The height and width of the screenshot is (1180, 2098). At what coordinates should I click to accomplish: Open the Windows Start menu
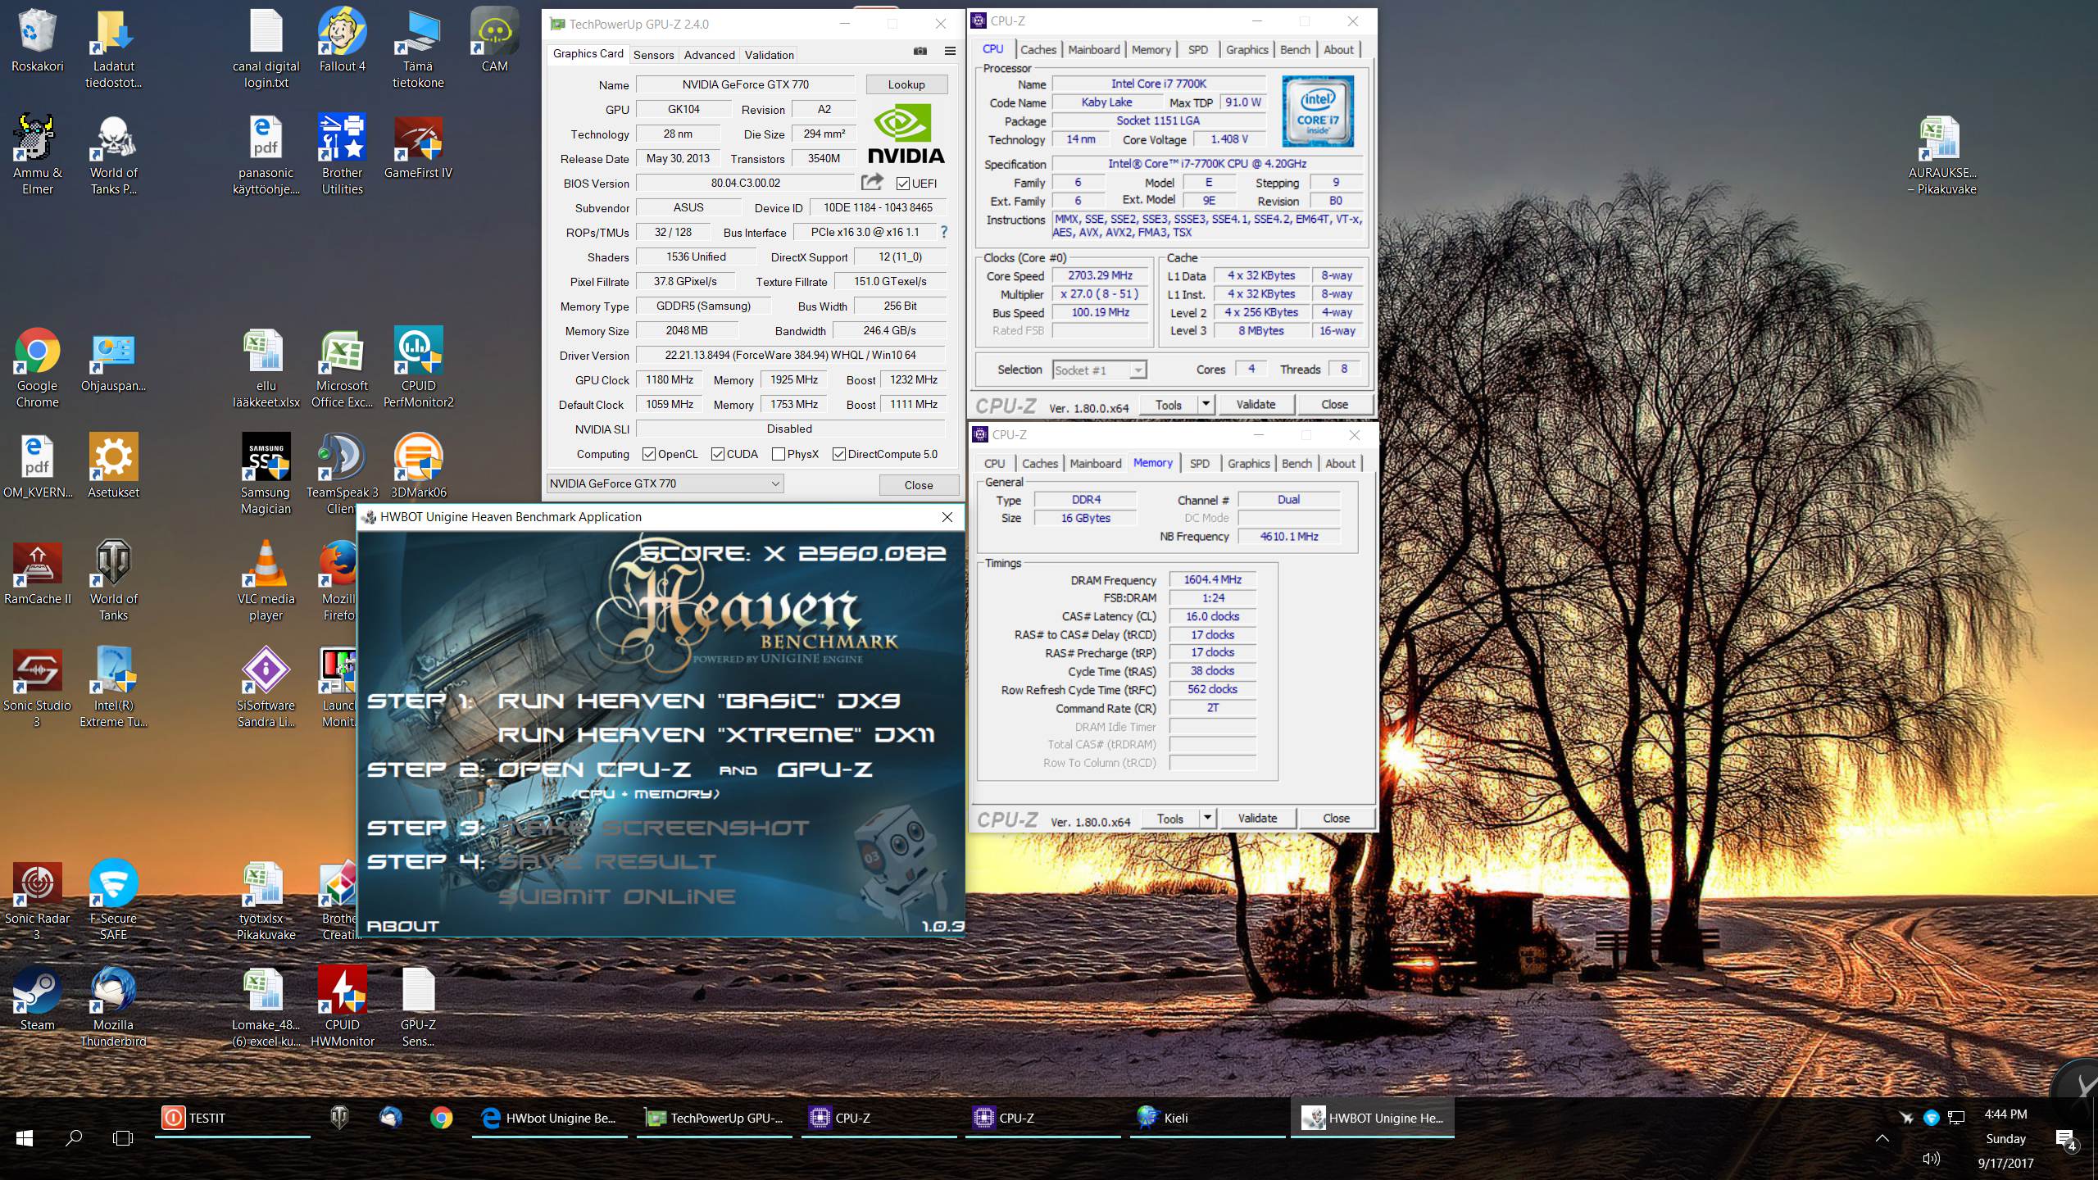[x=25, y=1137]
